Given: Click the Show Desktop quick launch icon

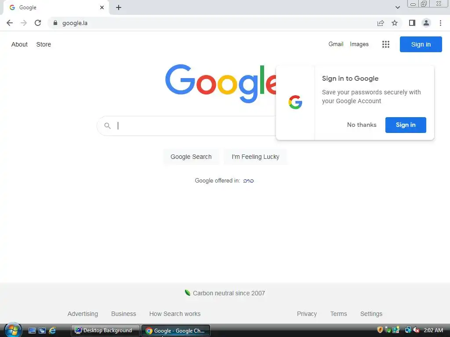Looking at the screenshot, I should point(32,330).
